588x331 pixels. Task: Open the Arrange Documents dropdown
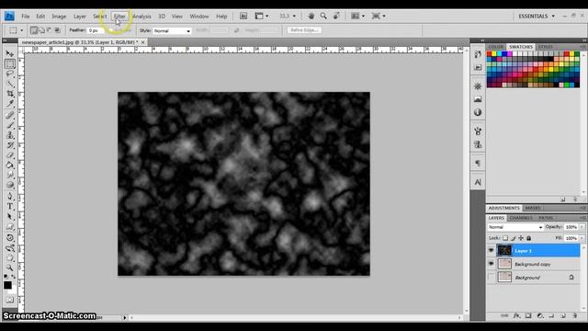tap(357, 17)
